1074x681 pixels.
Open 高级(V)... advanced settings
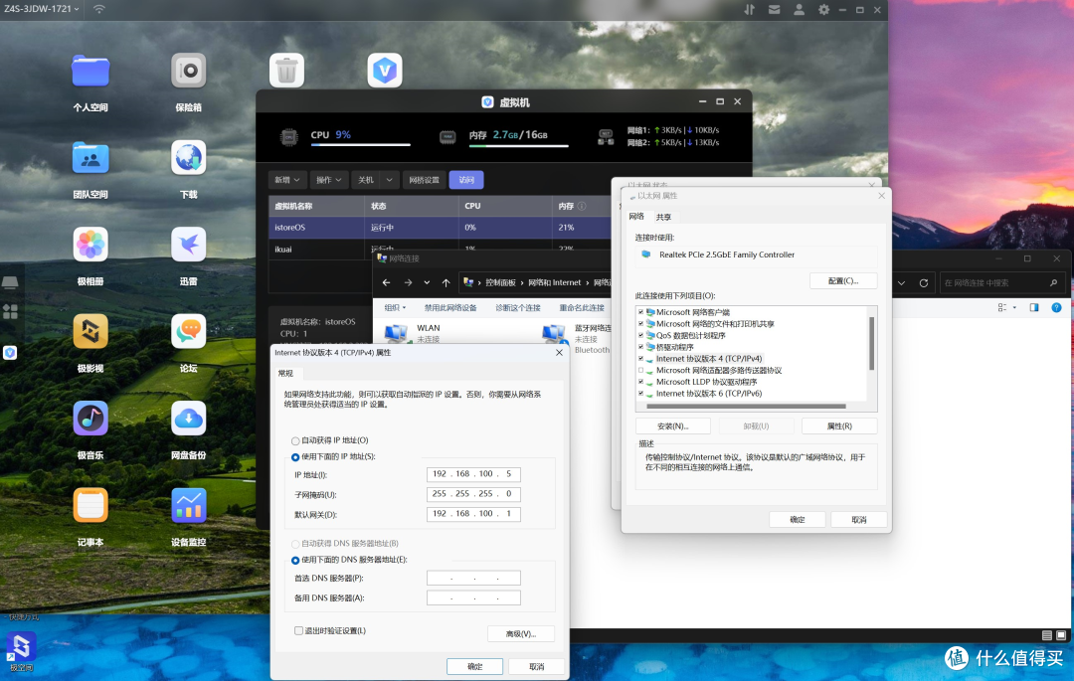tap(520, 633)
